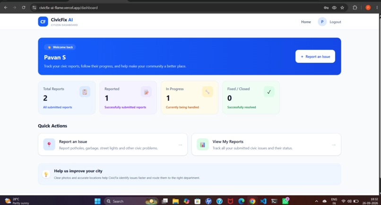
Task: Click the arrow on Report an Issue quick action
Action: coord(180,145)
